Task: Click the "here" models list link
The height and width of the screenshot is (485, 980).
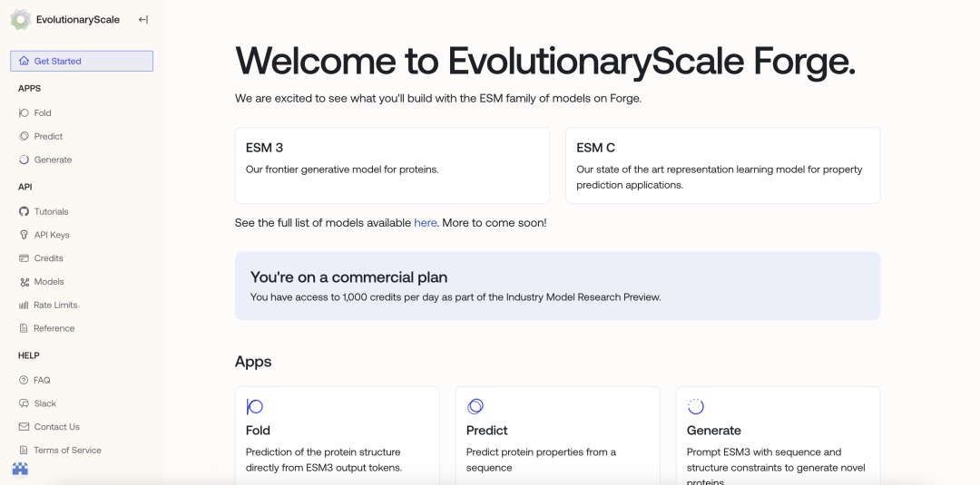Action: click(426, 223)
